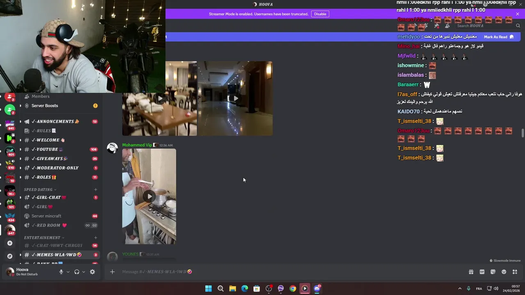Open headphone output options chevron
The image size is (525, 295).
click(84, 272)
